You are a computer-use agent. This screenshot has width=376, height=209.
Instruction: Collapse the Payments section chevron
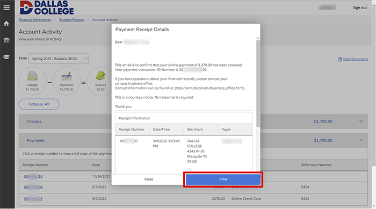pos(361,140)
